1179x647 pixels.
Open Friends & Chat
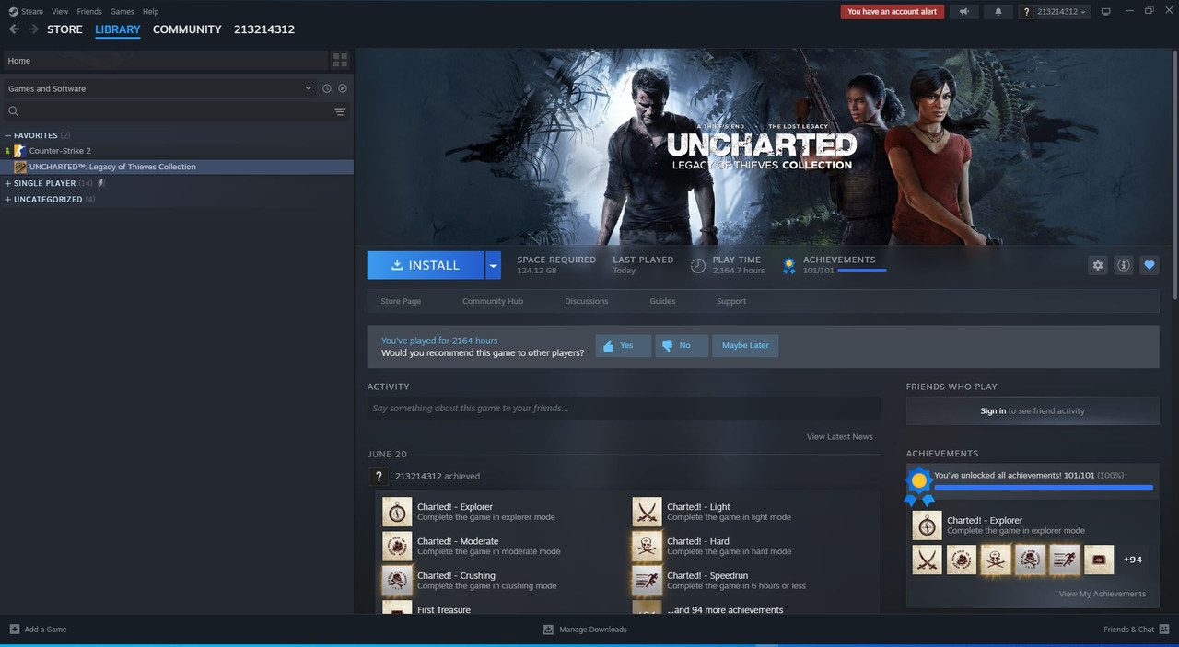(1137, 630)
